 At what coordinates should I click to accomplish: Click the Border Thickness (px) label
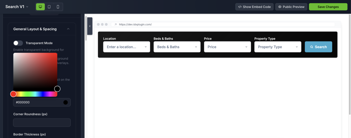(x=30, y=134)
